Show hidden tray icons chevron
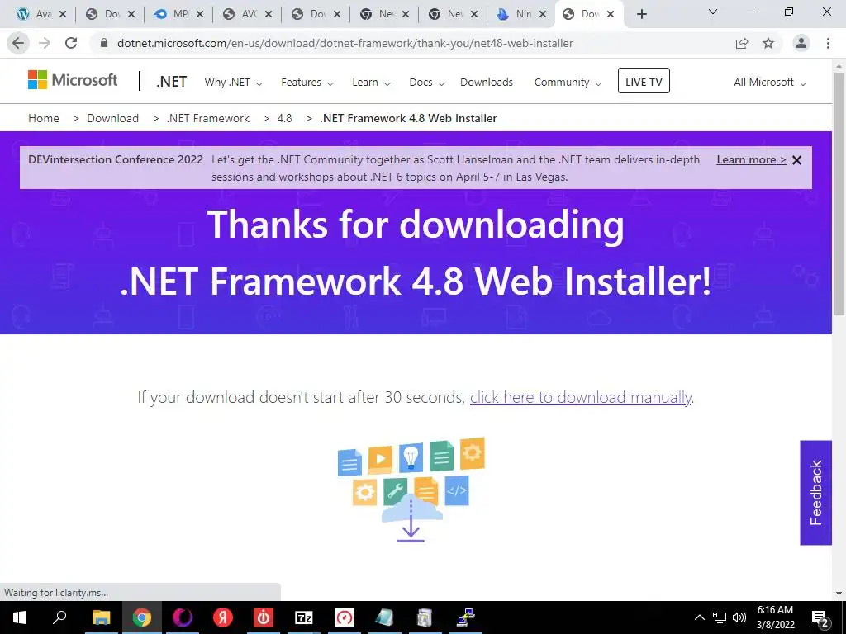This screenshot has height=634, width=846. (699, 617)
